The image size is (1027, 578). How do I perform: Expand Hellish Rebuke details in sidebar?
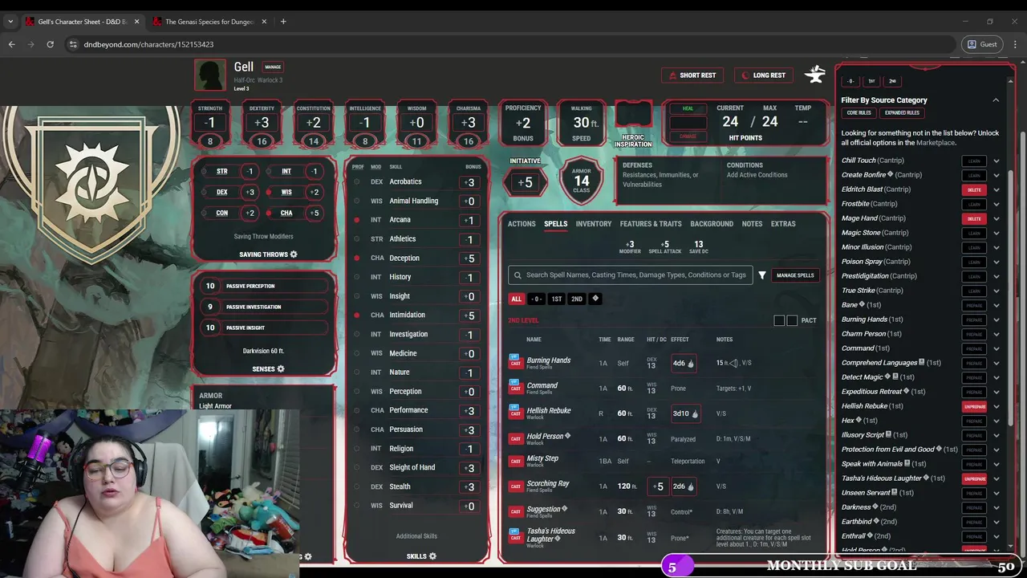pyautogui.click(x=996, y=406)
